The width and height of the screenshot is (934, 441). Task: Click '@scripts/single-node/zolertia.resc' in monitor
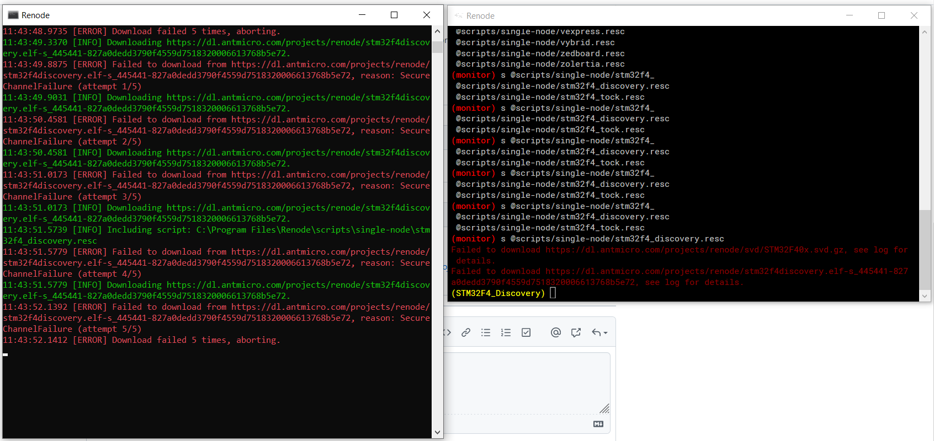coord(540,64)
